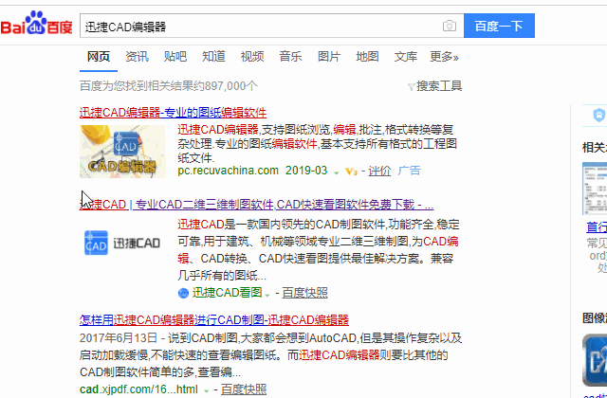
Task: Click the funnel icon beside 搜索工具
Action: point(412,86)
